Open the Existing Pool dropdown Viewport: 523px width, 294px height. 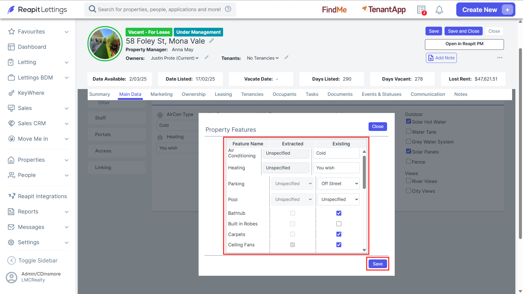pyautogui.click(x=339, y=200)
